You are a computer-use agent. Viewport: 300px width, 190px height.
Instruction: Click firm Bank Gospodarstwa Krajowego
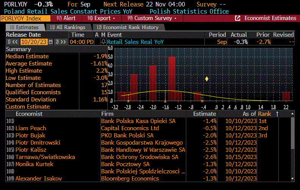(142, 143)
